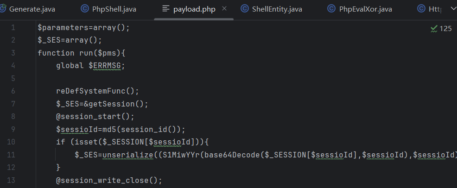Click the payload.php file type icon
This screenshot has width=457, height=188.
(165, 9)
